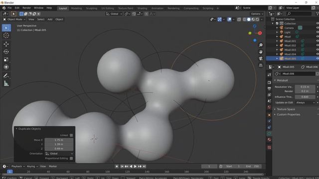Click the Influence Threshold 0.600 slider
Viewport: 319px width, 179px height.
[x=305, y=97]
